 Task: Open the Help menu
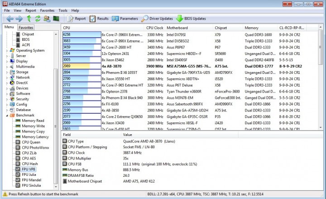click(75, 10)
